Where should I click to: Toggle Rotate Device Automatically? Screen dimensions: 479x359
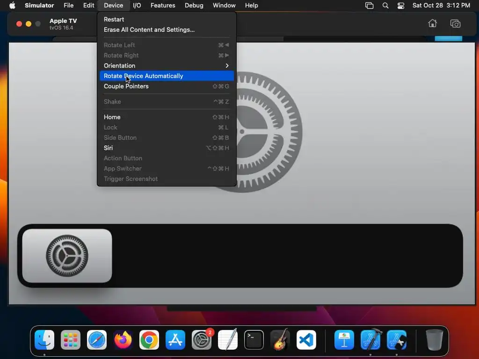(x=167, y=76)
